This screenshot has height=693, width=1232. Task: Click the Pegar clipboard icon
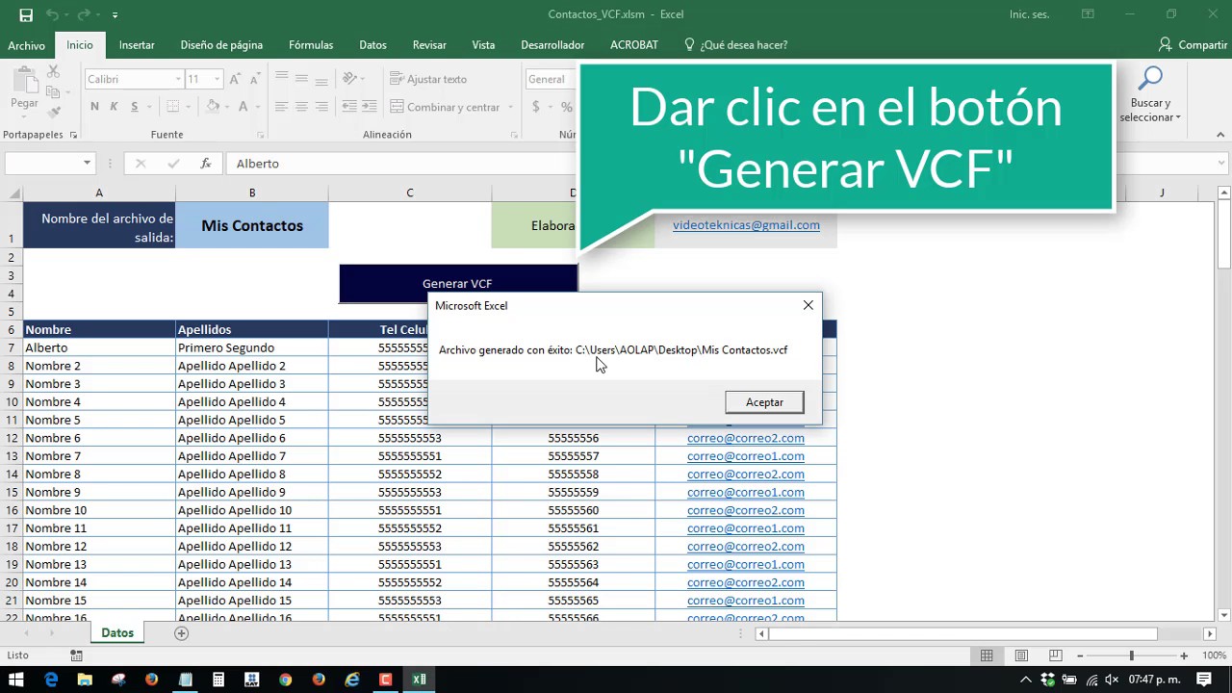[24, 82]
